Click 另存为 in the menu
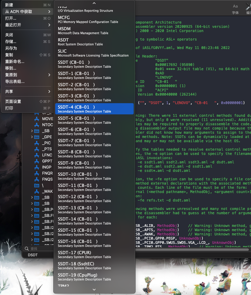Viewport: 251px width, 295px height. 11,48
